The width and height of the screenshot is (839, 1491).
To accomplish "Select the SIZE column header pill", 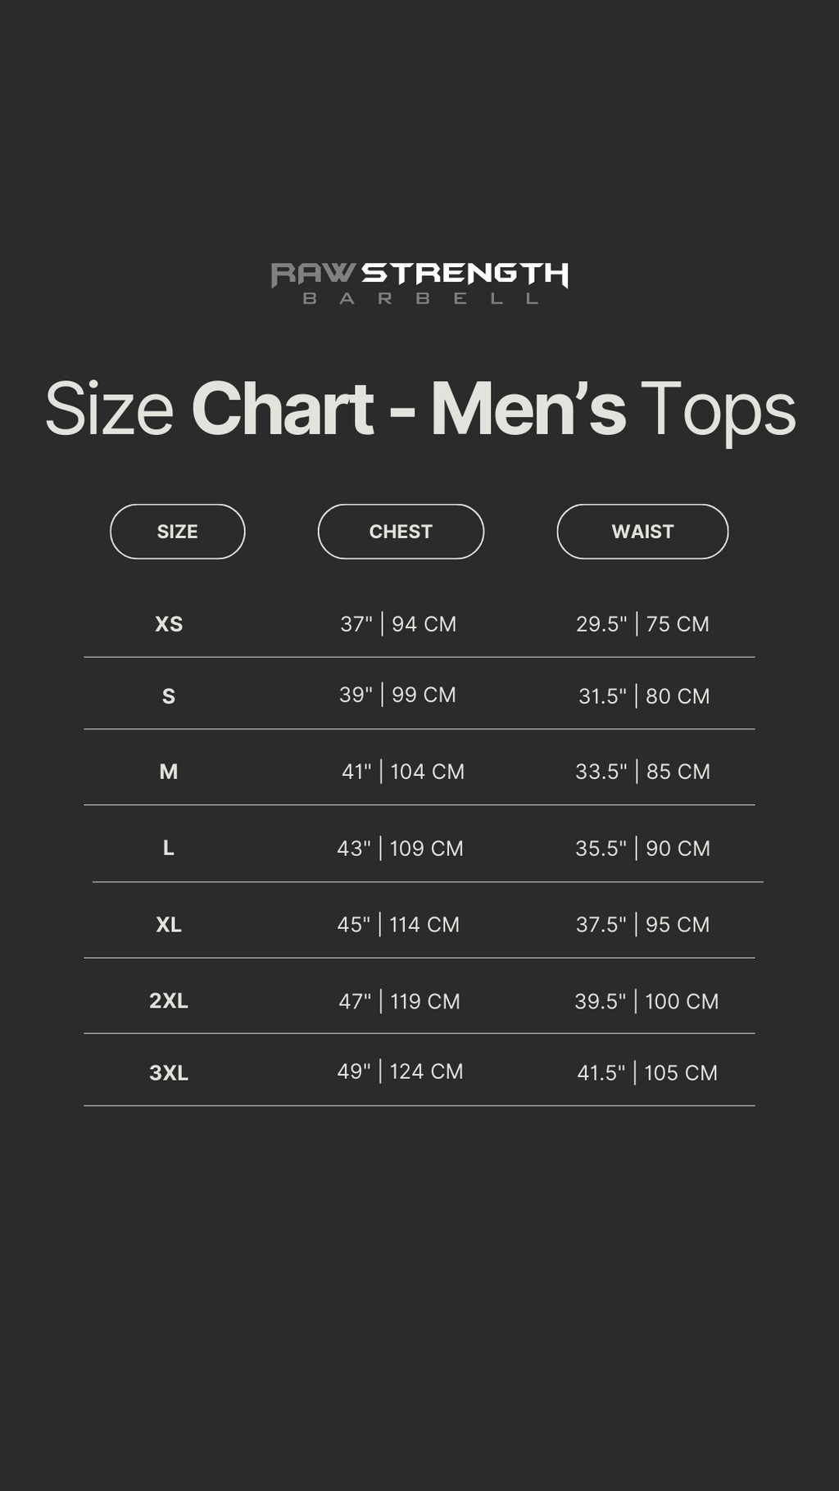I will tap(178, 532).
